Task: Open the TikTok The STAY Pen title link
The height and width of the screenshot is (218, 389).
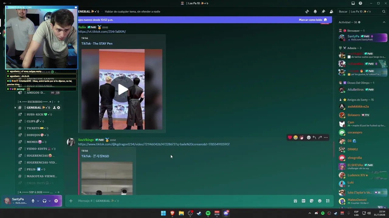Action: (97, 44)
